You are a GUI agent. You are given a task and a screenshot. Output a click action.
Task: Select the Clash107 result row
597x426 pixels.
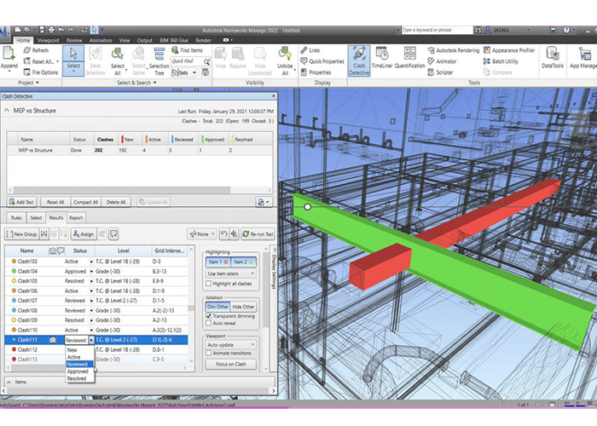96,301
